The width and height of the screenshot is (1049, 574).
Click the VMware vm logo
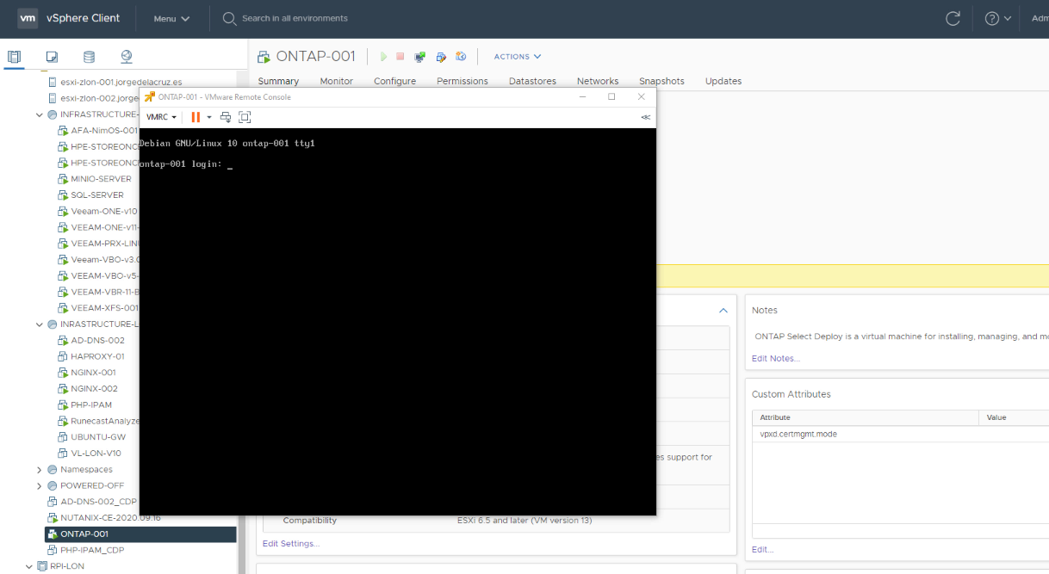[x=28, y=18]
